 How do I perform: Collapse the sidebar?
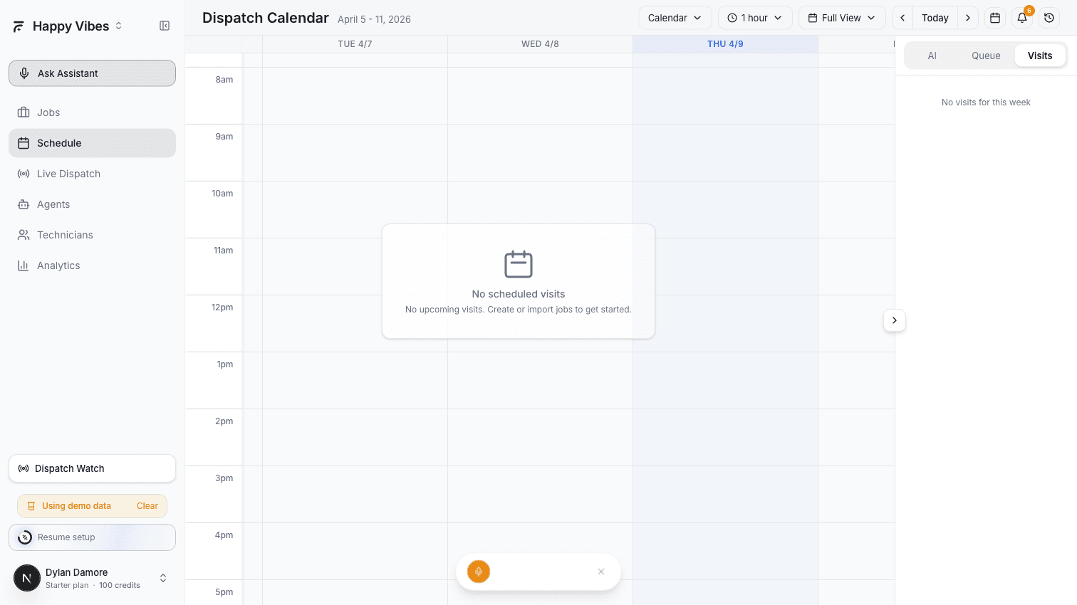[165, 26]
